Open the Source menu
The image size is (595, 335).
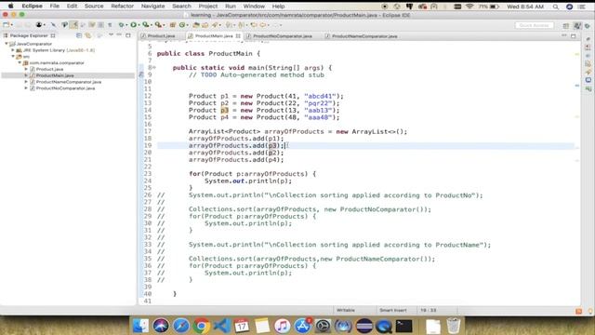[94, 7]
